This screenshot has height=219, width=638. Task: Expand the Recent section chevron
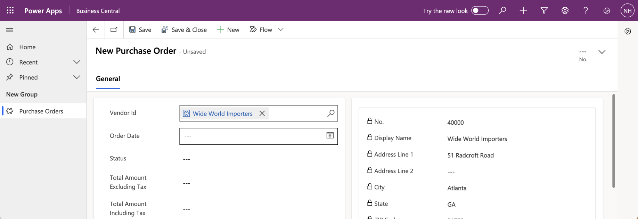pyautogui.click(x=77, y=62)
